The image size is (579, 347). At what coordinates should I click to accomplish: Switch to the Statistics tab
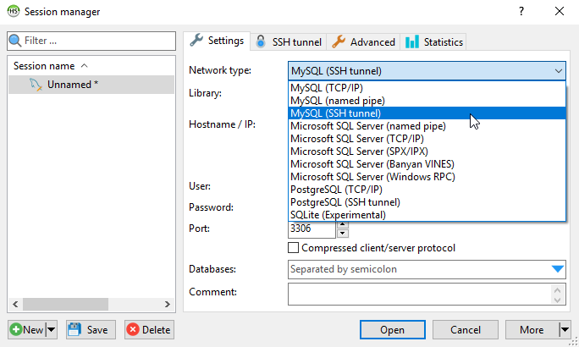[x=433, y=41]
